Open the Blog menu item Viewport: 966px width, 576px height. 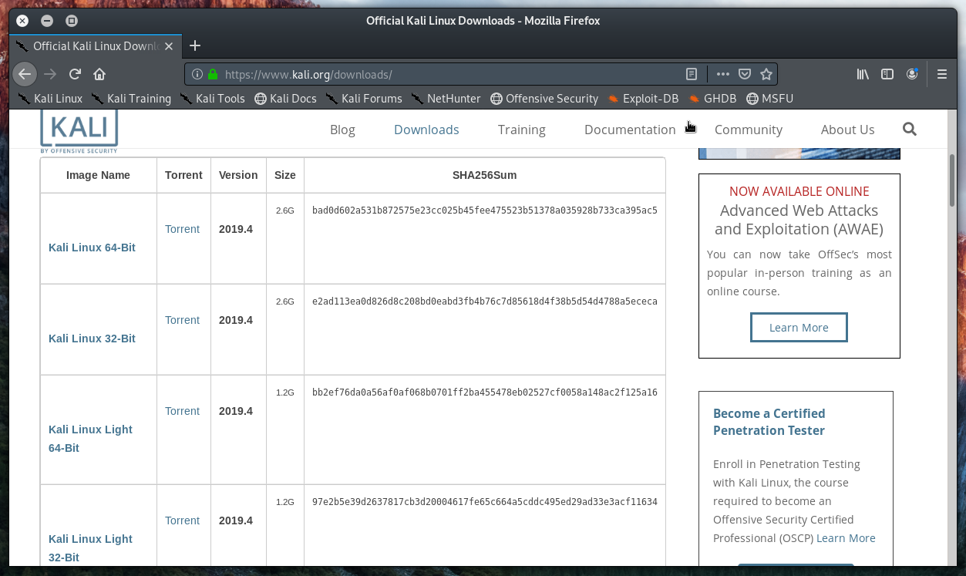click(342, 130)
